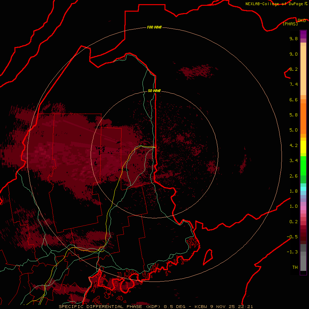Click the 9.8 value on the scale

[294, 38]
